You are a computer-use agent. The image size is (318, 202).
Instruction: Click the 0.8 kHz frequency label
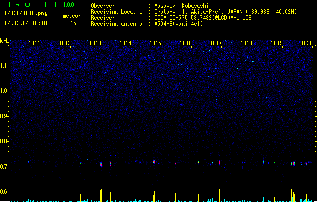4,141
